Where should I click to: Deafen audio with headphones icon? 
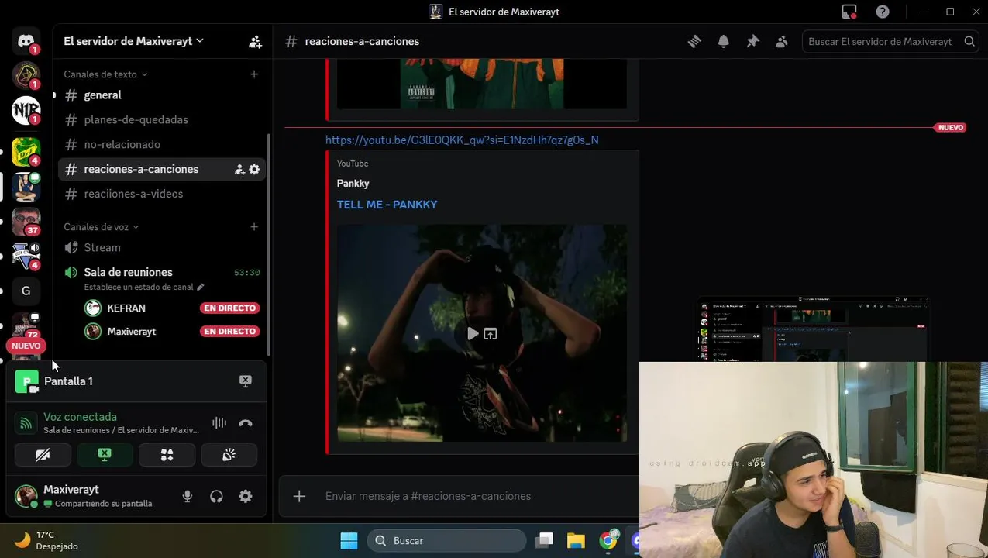point(217,497)
